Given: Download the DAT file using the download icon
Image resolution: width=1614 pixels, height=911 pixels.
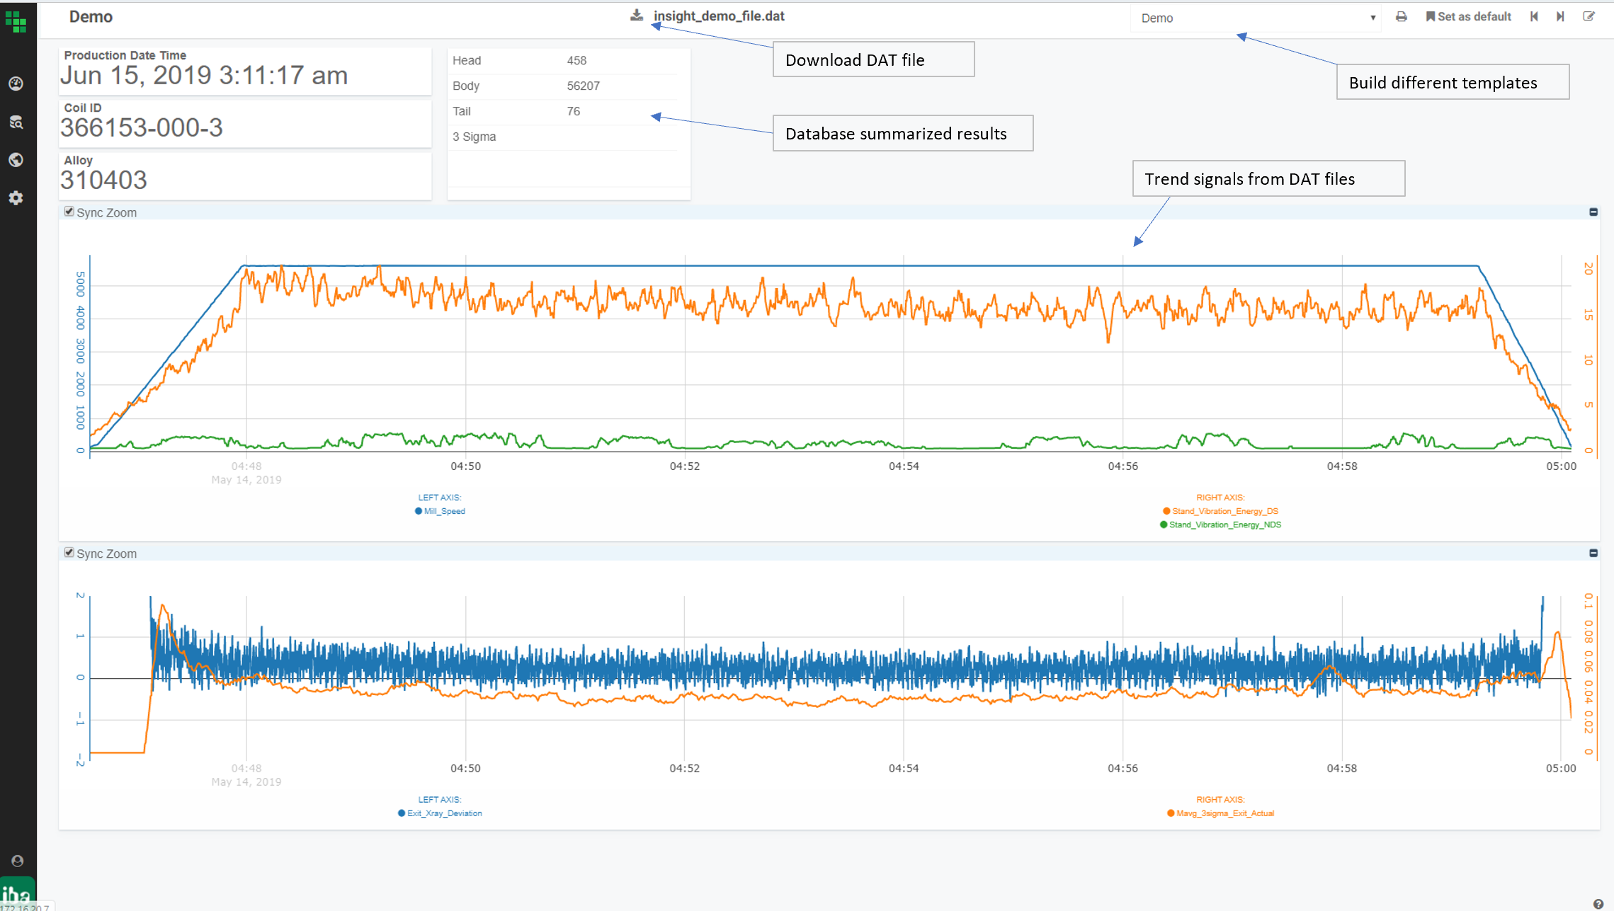Looking at the screenshot, I should coord(637,16).
